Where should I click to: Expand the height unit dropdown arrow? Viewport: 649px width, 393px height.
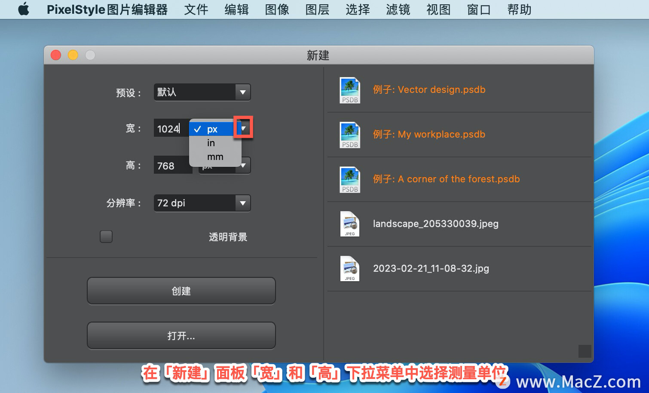[243, 166]
